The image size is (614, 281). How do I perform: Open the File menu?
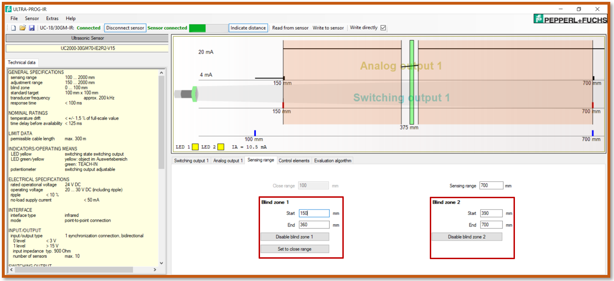pos(14,19)
